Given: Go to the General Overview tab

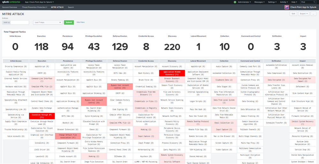Looking at the screenshot, I should coord(10,7).
